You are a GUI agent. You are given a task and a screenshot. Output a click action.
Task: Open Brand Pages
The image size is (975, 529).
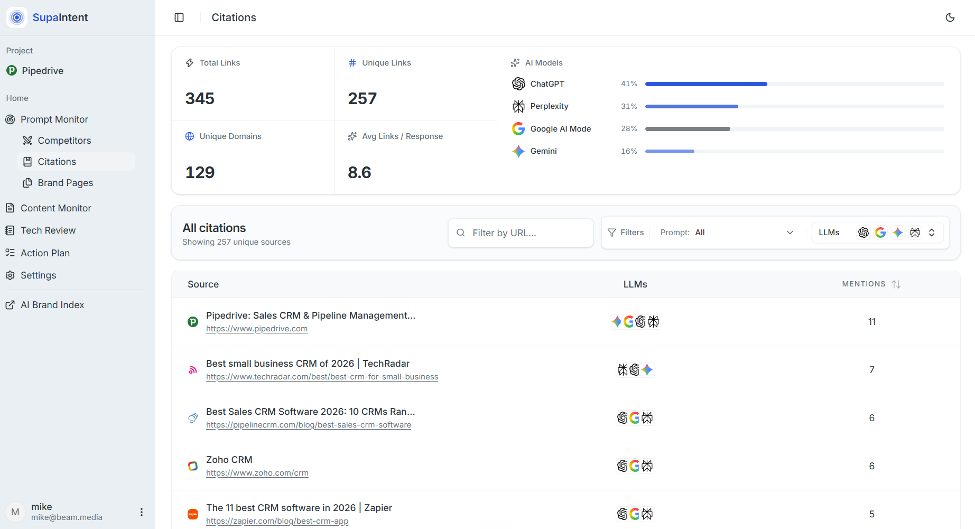(x=66, y=183)
